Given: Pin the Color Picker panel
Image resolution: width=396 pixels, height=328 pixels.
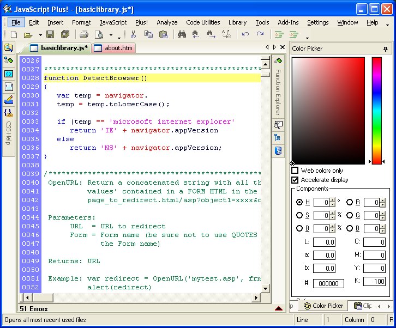Looking at the screenshot, I should 386,49.
